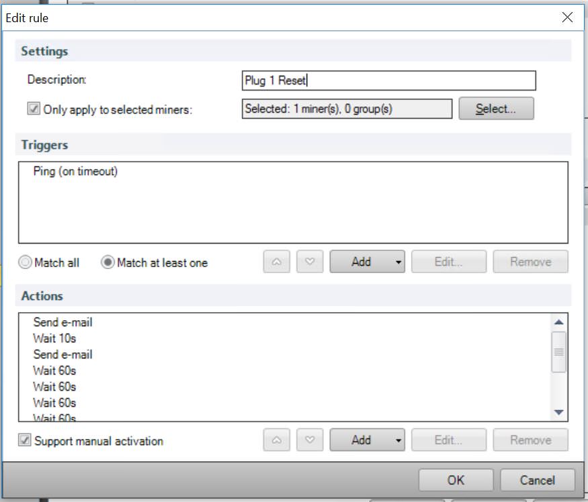Click the Actions list scroll-up arrow
Viewport: 588px width, 502px height.
point(558,322)
